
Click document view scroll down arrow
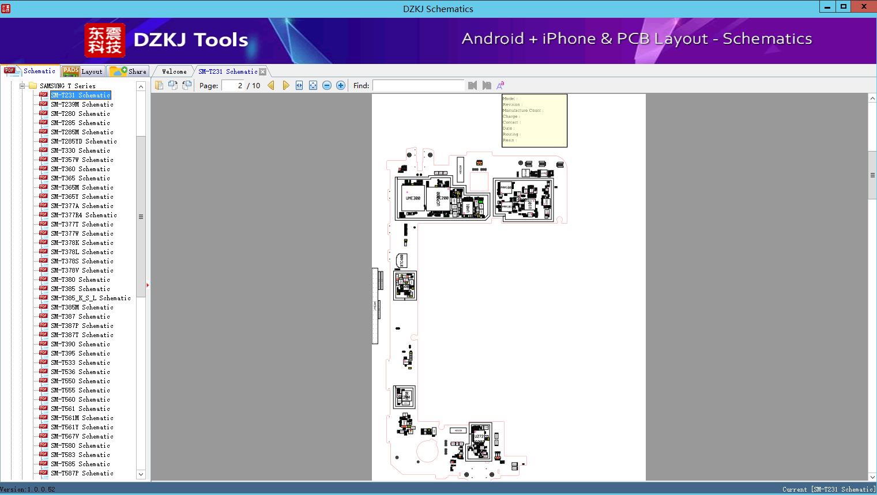pyautogui.click(x=872, y=477)
